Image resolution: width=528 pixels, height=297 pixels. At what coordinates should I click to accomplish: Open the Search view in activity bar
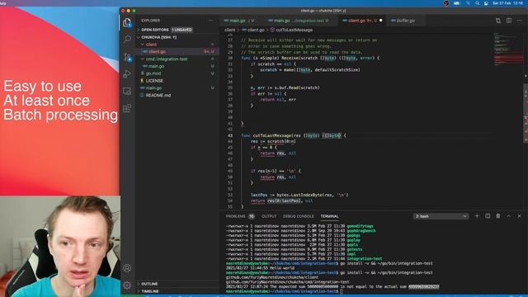127,39
